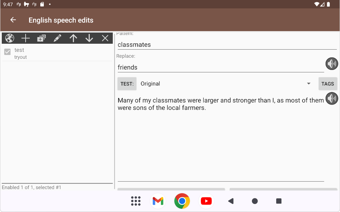
Task: Duplicate the selected edit entry
Action: click(x=41, y=38)
